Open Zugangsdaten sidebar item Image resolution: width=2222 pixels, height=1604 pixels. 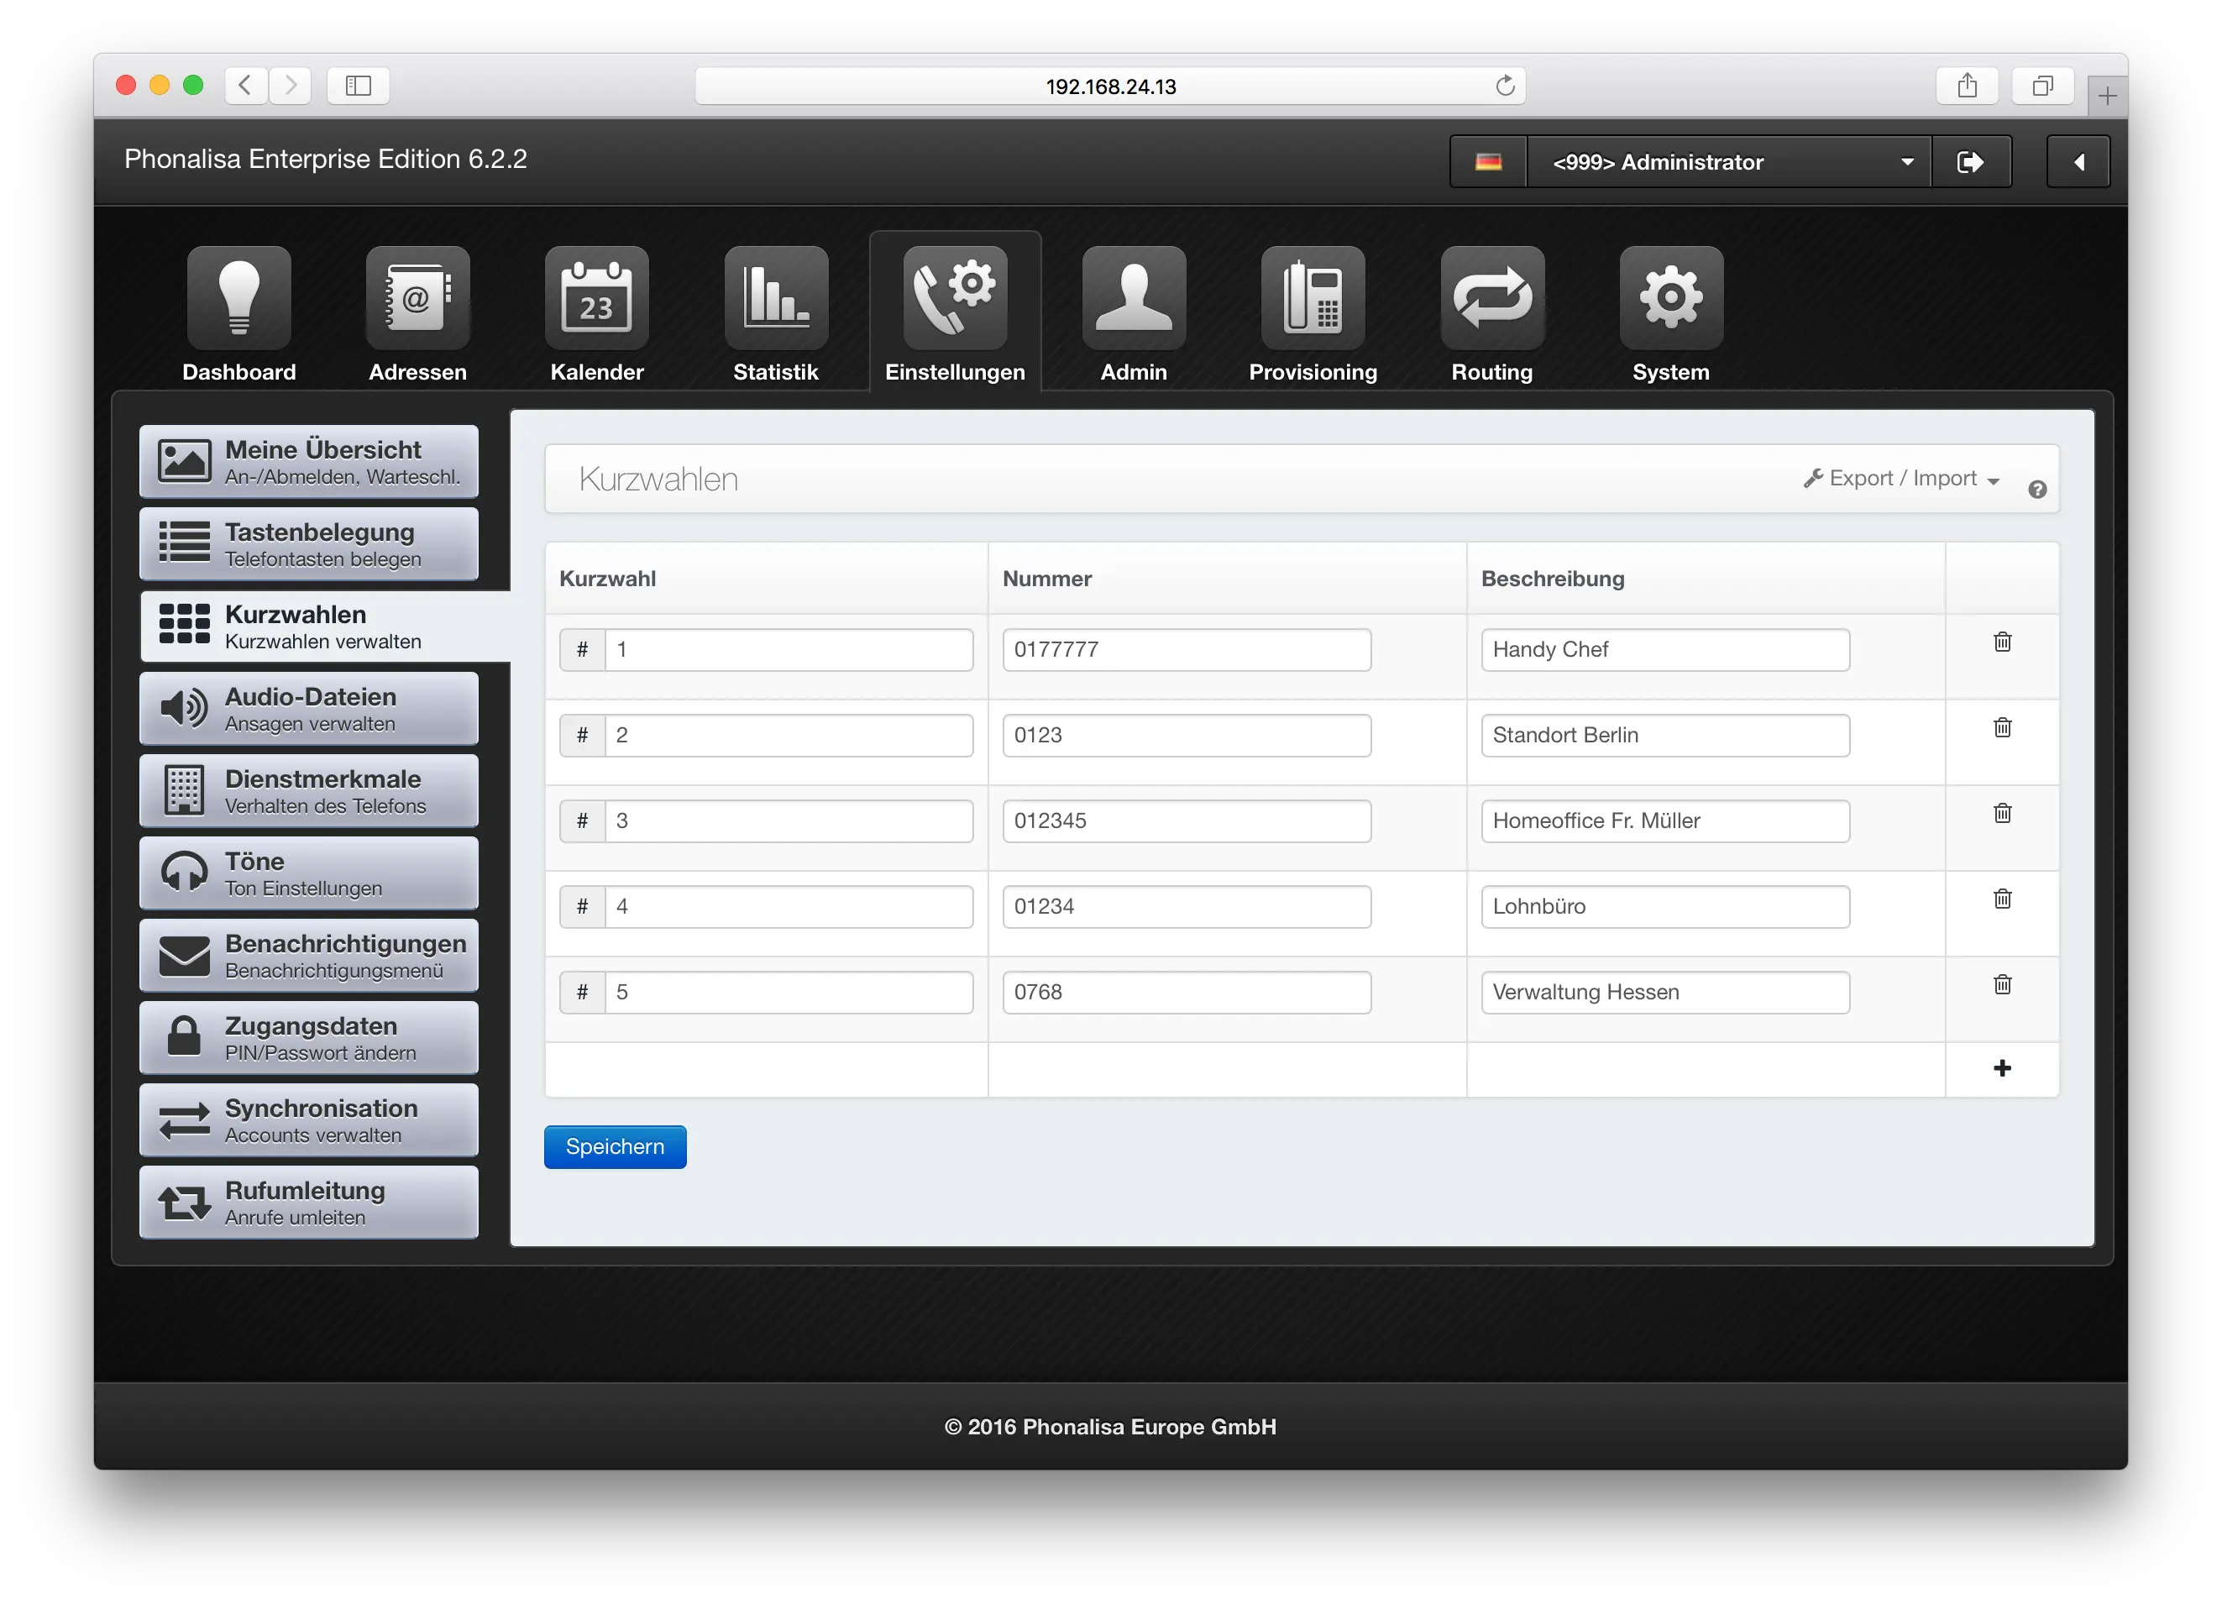tap(309, 1038)
